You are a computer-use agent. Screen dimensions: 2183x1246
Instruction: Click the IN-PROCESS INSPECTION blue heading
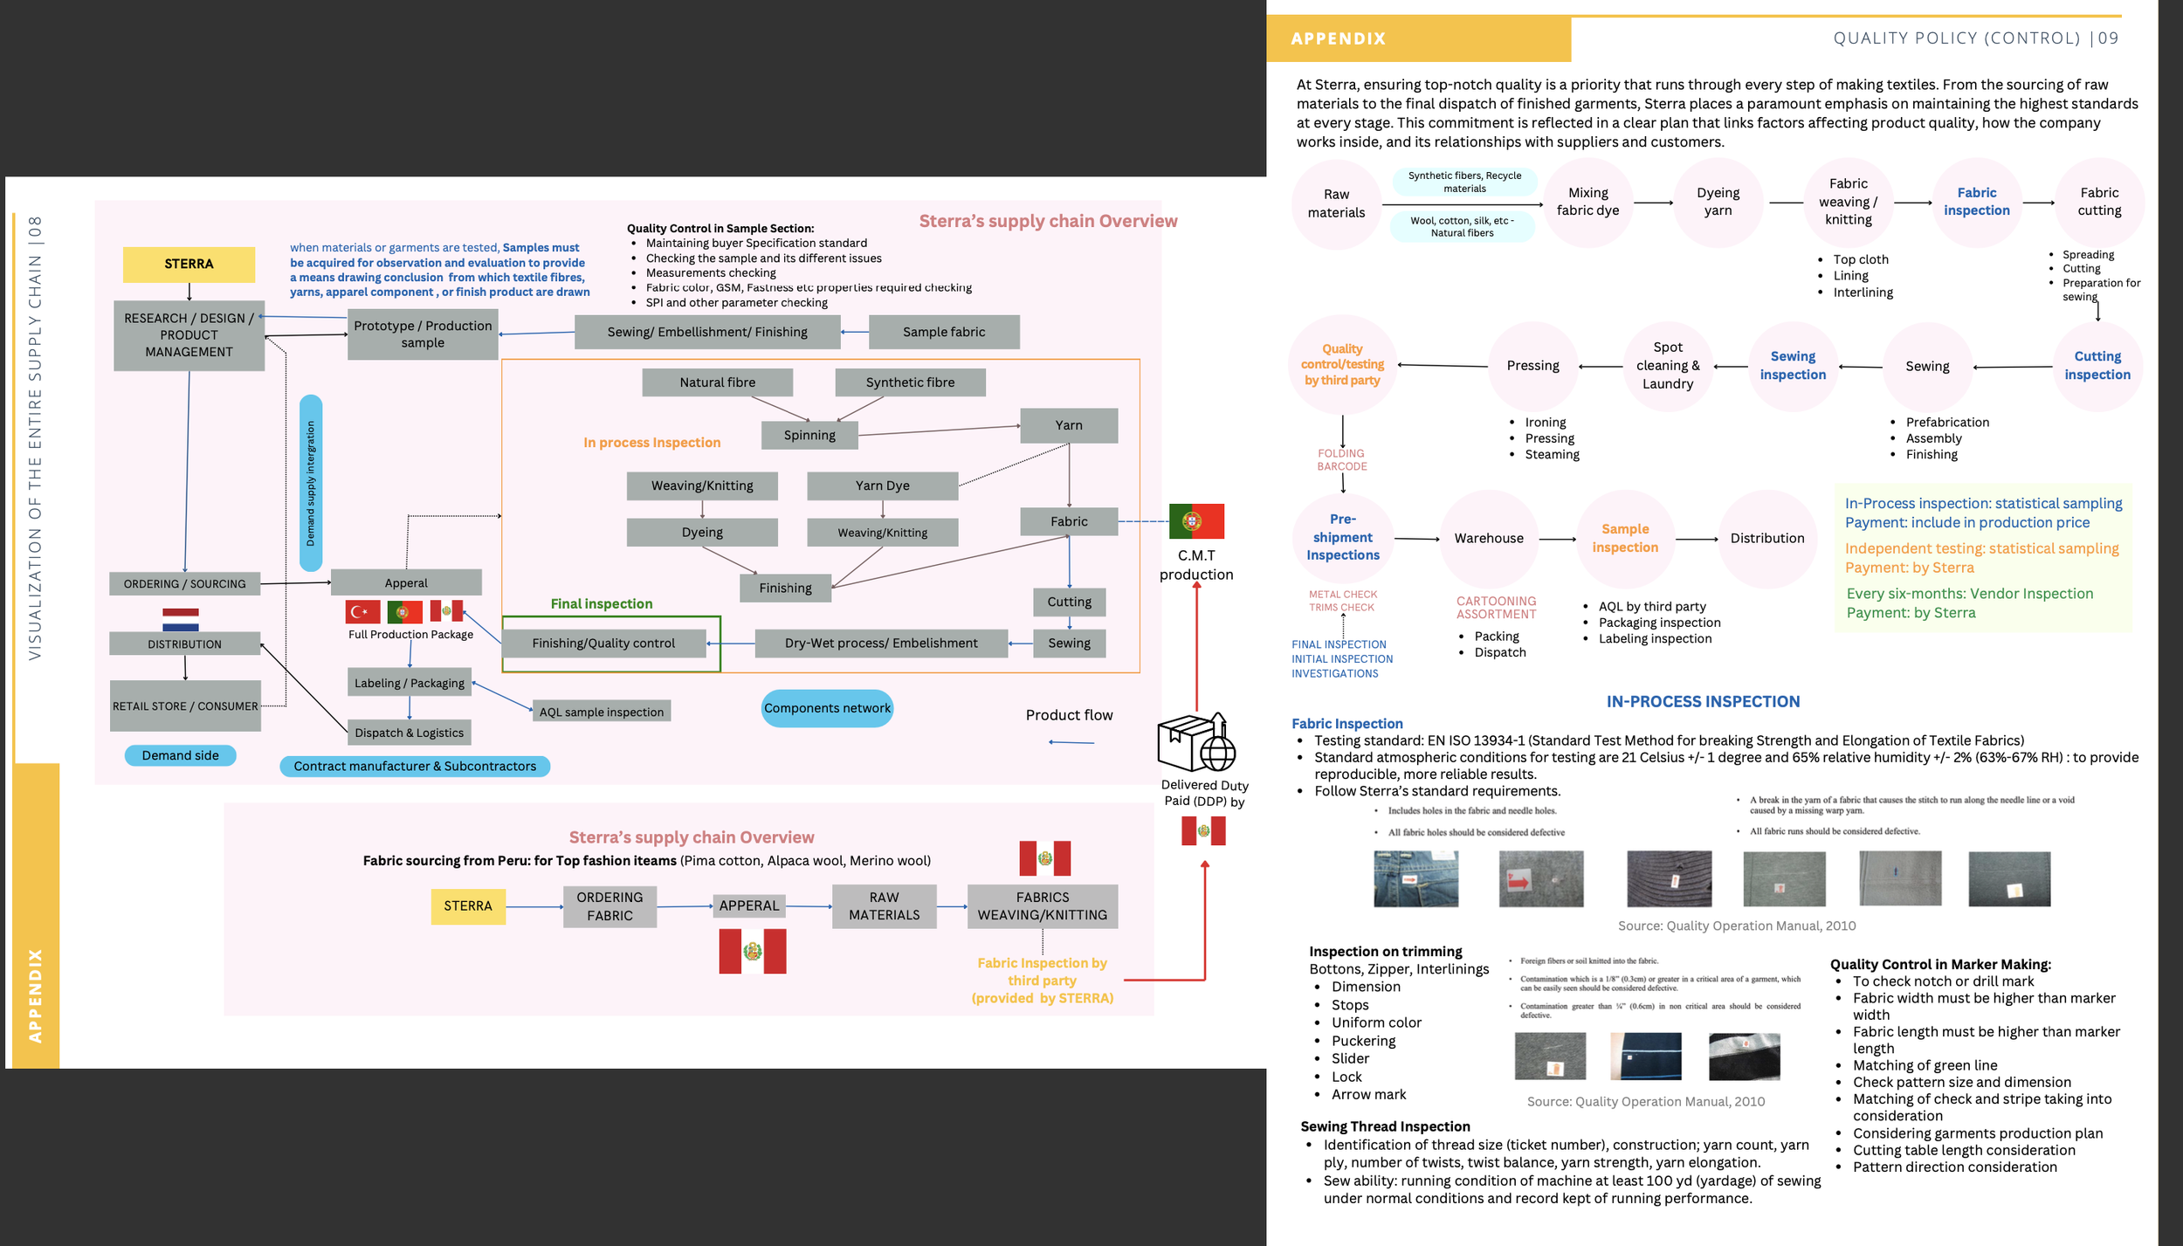click(x=1703, y=702)
